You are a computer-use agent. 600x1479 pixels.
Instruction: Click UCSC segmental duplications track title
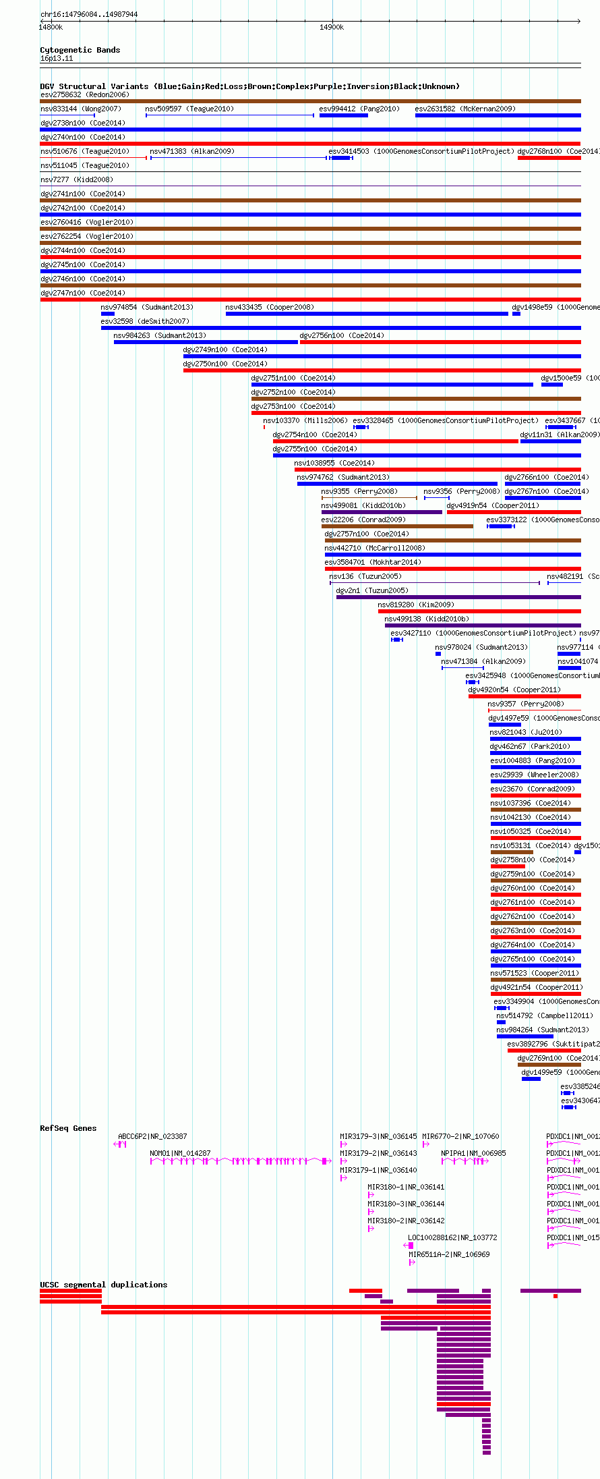point(104,1285)
